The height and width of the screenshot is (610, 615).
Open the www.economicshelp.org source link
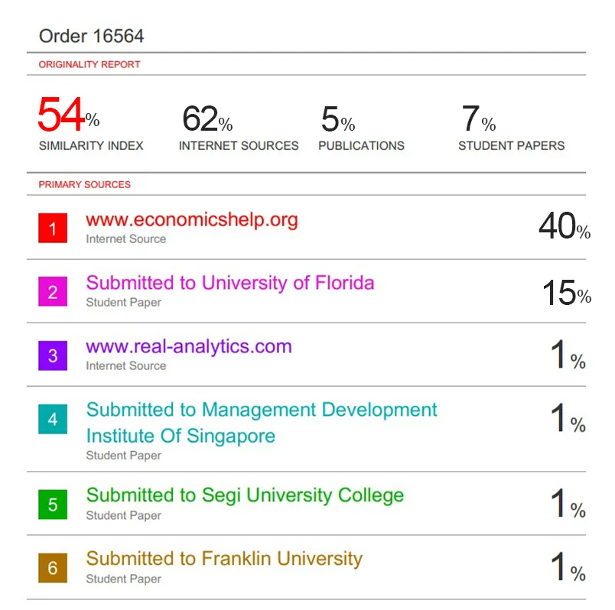(x=192, y=220)
